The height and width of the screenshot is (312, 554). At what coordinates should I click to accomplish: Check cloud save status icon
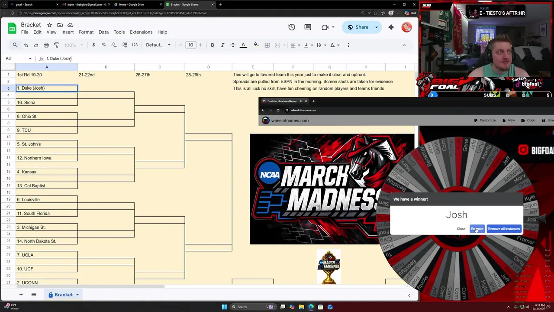pyautogui.click(x=70, y=25)
